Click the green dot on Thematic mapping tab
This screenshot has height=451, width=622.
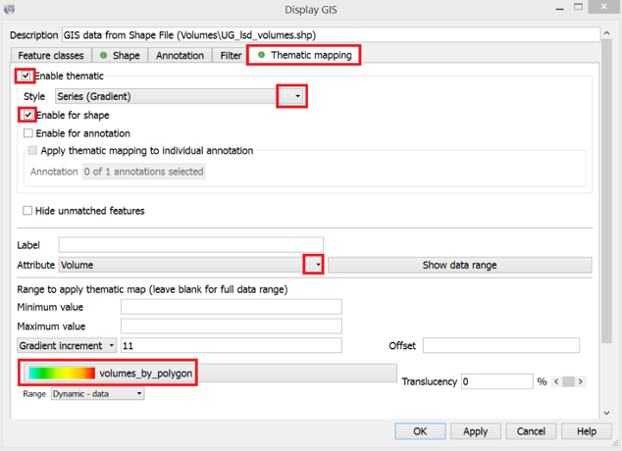click(261, 56)
